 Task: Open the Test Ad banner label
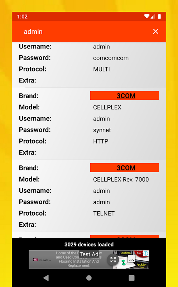click(x=89, y=254)
